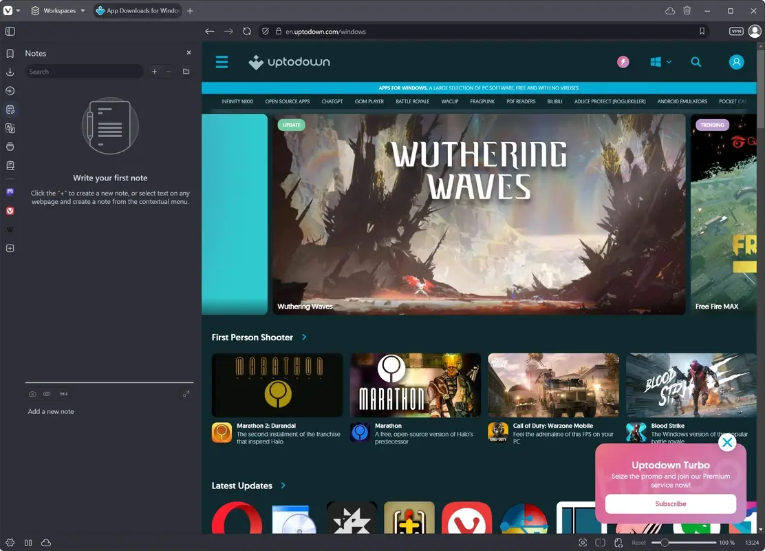Toggle the sidebar panel visibility
765x551 pixels.
(10, 31)
